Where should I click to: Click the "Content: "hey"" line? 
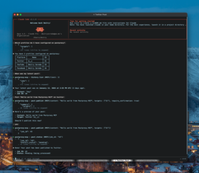coord(24,92)
